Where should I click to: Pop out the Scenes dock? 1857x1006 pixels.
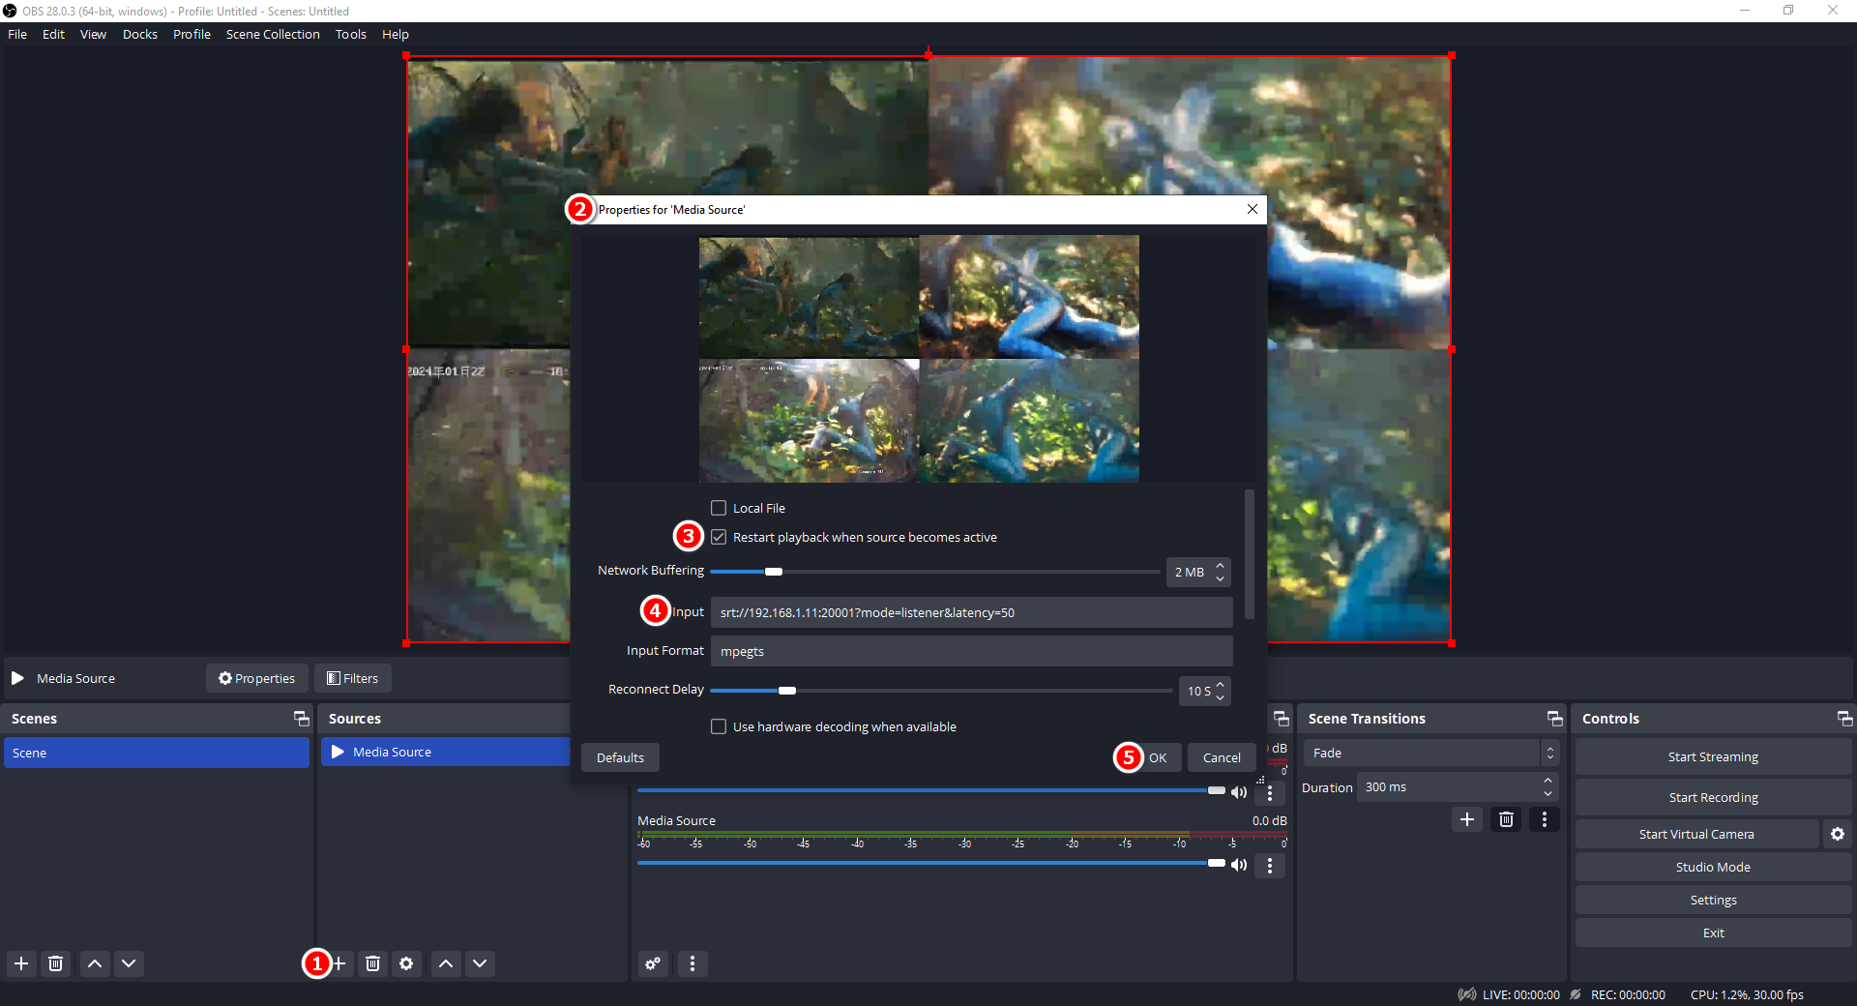coord(302,719)
